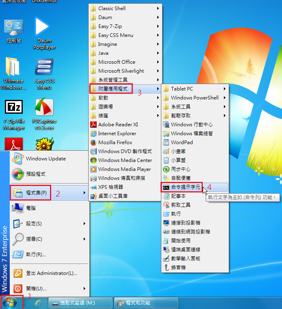Open Easy CSS Menu desktop shortcut
The height and width of the screenshot is (309, 282).
click(44, 74)
